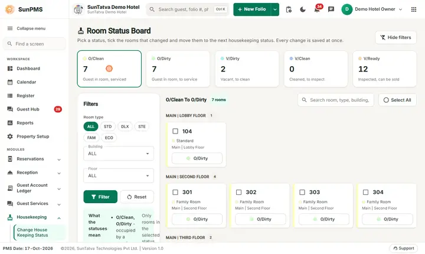Click the Room Status Board title icon
The width and height of the screenshot is (425, 254).
coord(81,31)
